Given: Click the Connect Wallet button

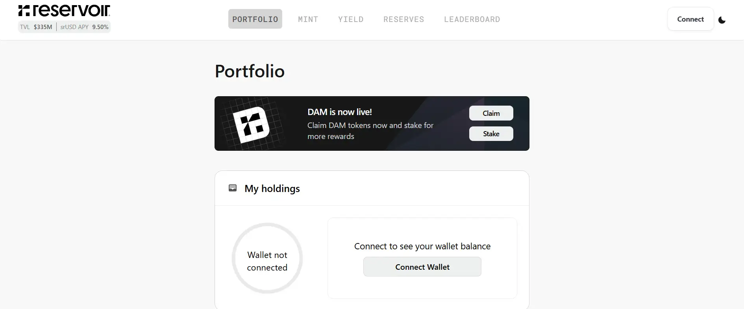Looking at the screenshot, I should click(422, 267).
